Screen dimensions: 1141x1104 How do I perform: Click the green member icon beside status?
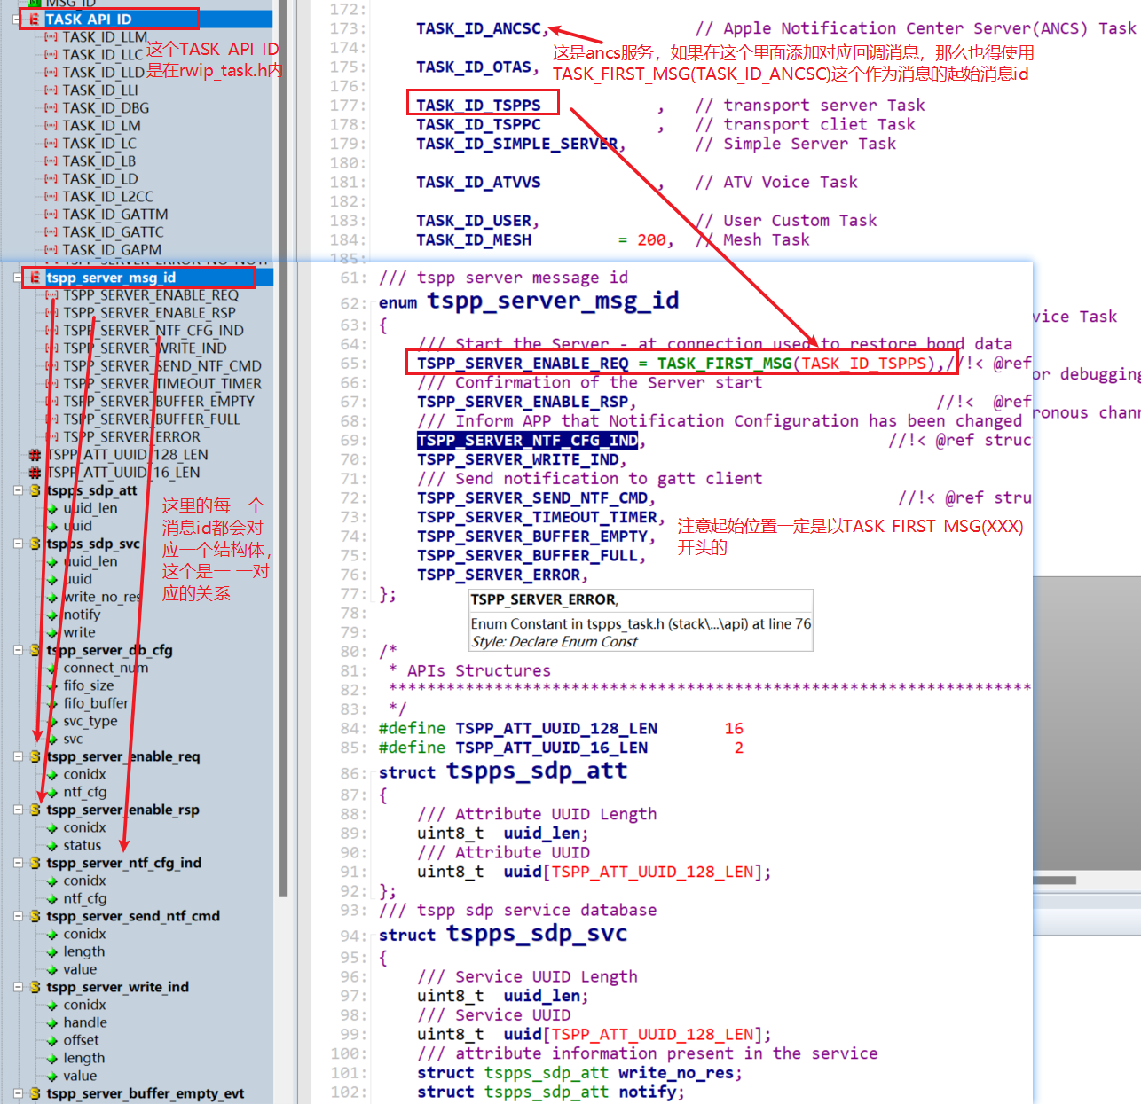(x=52, y=846)
